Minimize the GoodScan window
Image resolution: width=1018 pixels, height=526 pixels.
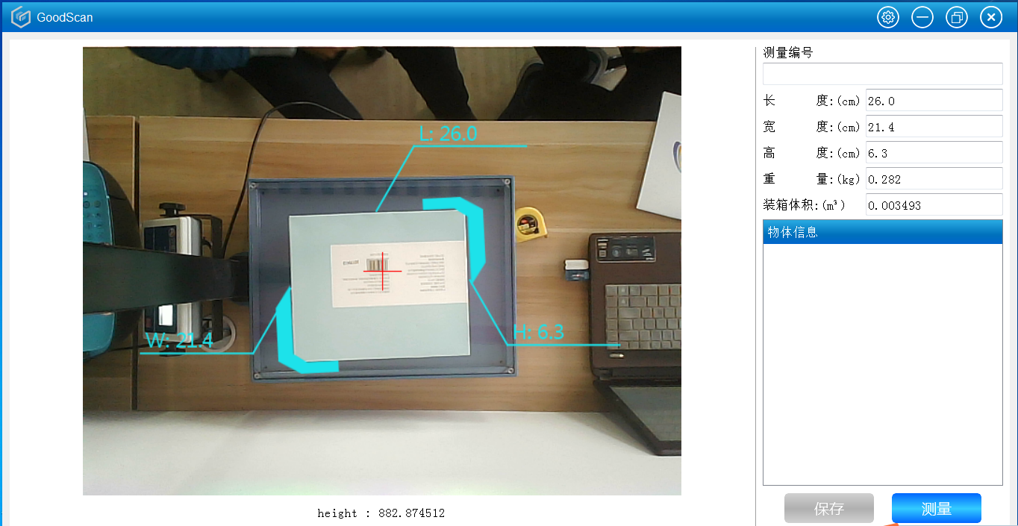click(922, 18)
